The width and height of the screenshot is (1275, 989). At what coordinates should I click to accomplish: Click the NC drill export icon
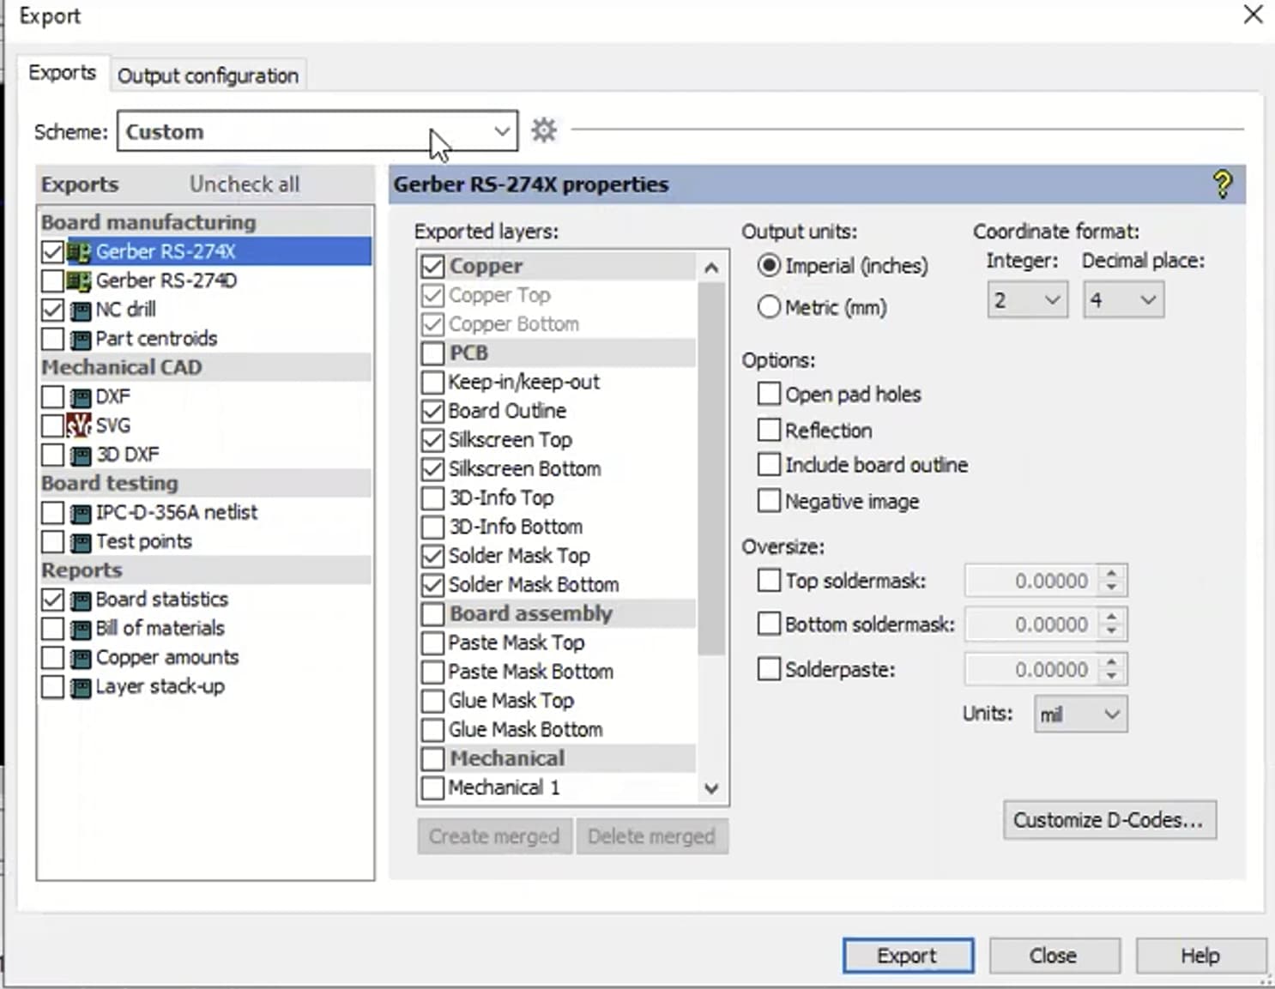tap(80, 310)
